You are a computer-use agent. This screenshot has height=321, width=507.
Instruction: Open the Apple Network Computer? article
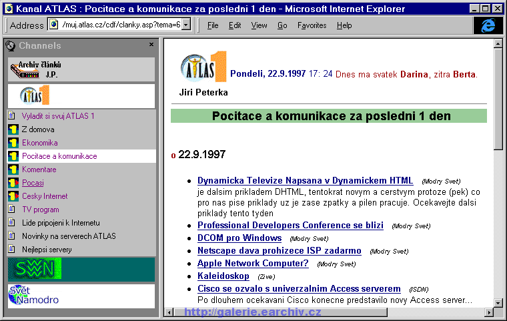click(253, 263)
